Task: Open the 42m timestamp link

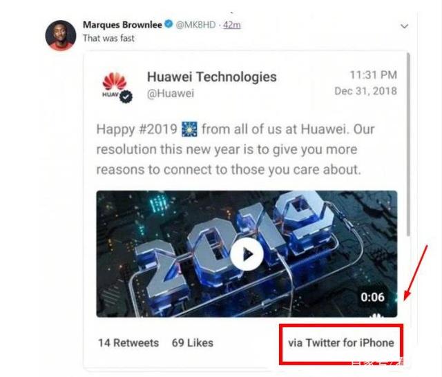Action: click(x=232, y=25)
